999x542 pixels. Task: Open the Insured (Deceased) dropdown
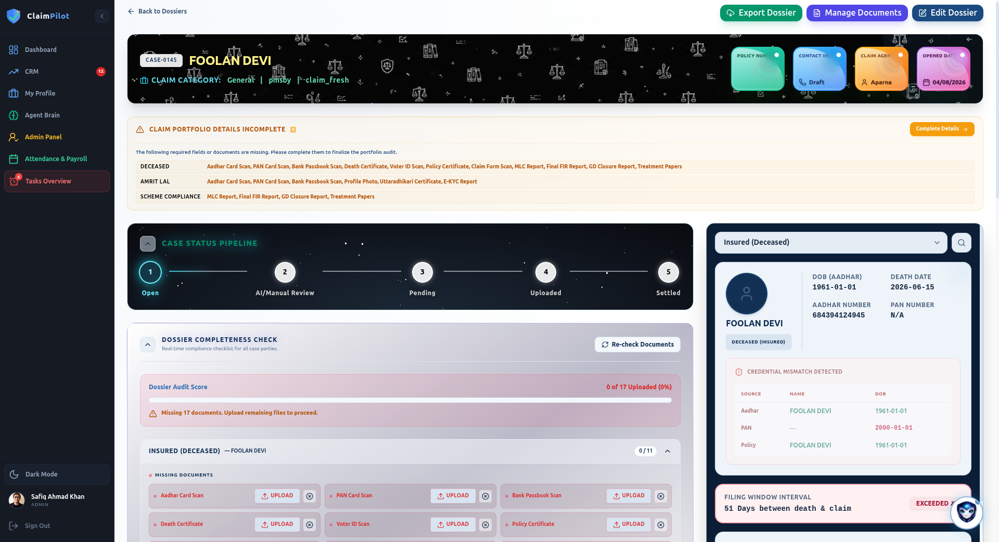tap(831, 243)
